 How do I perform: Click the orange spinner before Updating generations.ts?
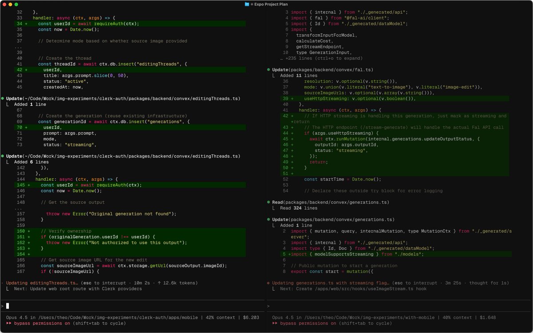(x=268, y=283)
